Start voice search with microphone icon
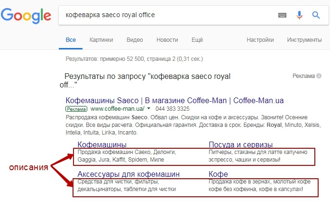The width and height of the screenshot is (330, 202). [x=299, y=15]
